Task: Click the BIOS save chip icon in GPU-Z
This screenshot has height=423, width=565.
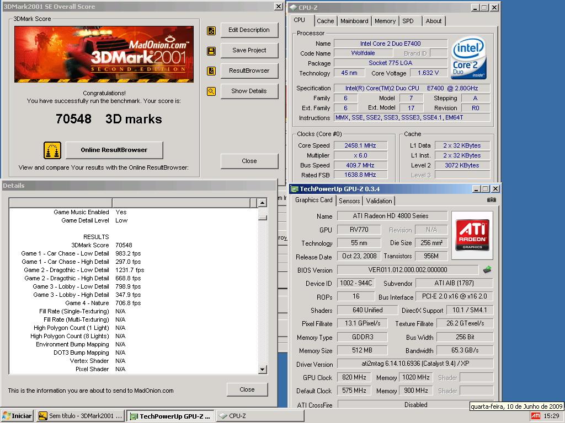Action: pyautogui.click(x=487, y=269)
